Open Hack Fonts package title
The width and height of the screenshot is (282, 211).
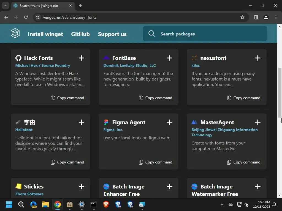38,58
